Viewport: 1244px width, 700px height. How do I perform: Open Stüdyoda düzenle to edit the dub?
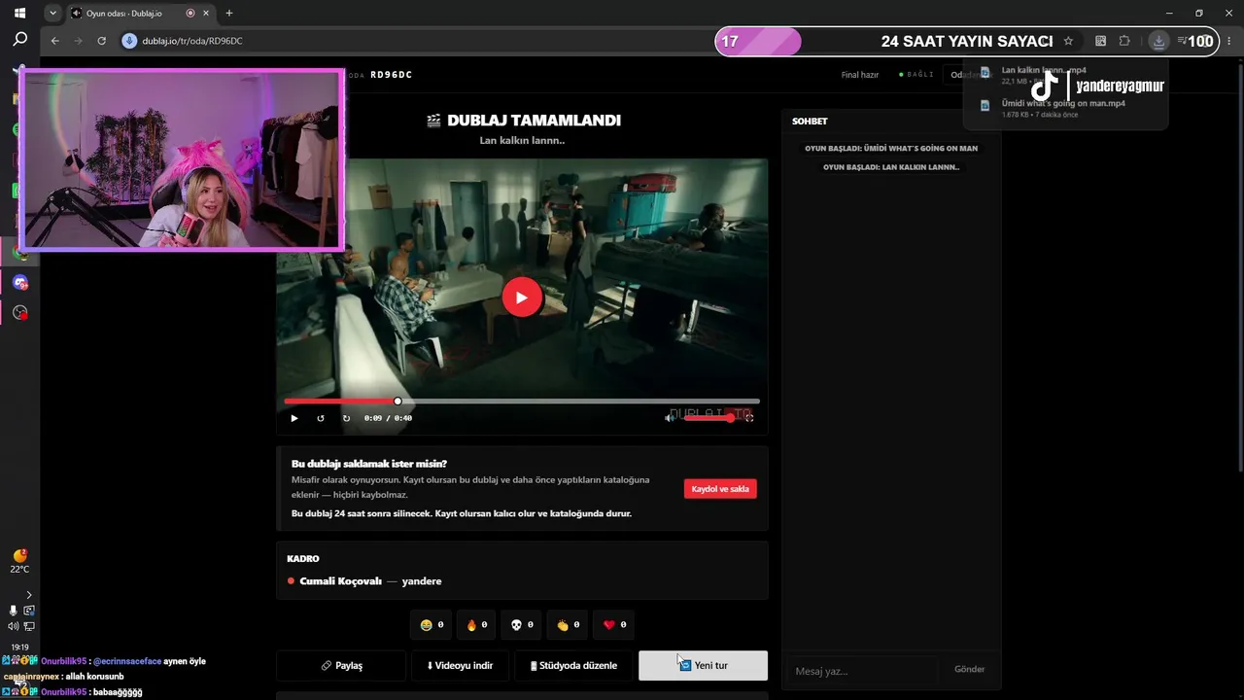(573, 666)
